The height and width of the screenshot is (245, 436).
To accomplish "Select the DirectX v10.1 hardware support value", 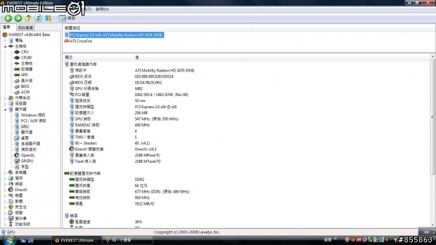I will (146, 149).
